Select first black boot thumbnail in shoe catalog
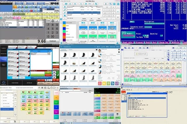This screenshot has height=124, width=187. [65, 55]
